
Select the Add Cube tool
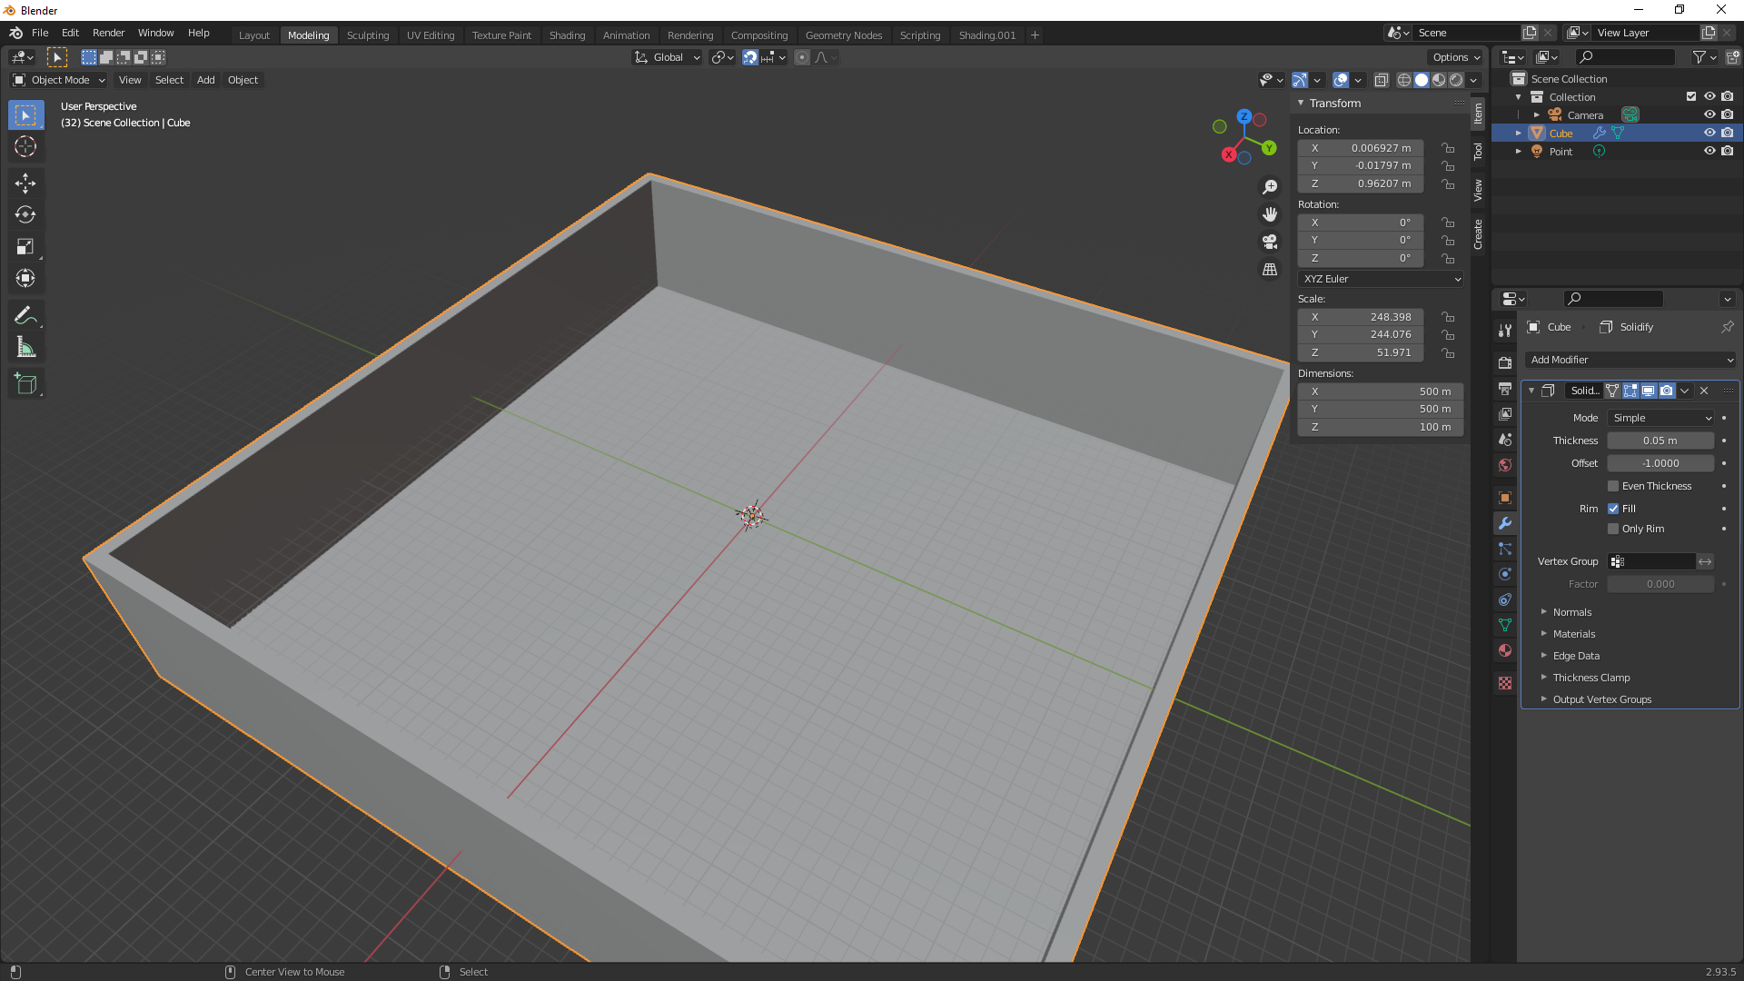click(25, 384)
